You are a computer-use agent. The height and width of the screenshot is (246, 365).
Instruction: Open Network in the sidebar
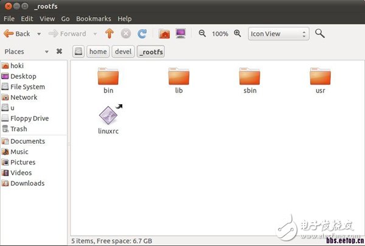pyautogui.click(x=33, y=97)
